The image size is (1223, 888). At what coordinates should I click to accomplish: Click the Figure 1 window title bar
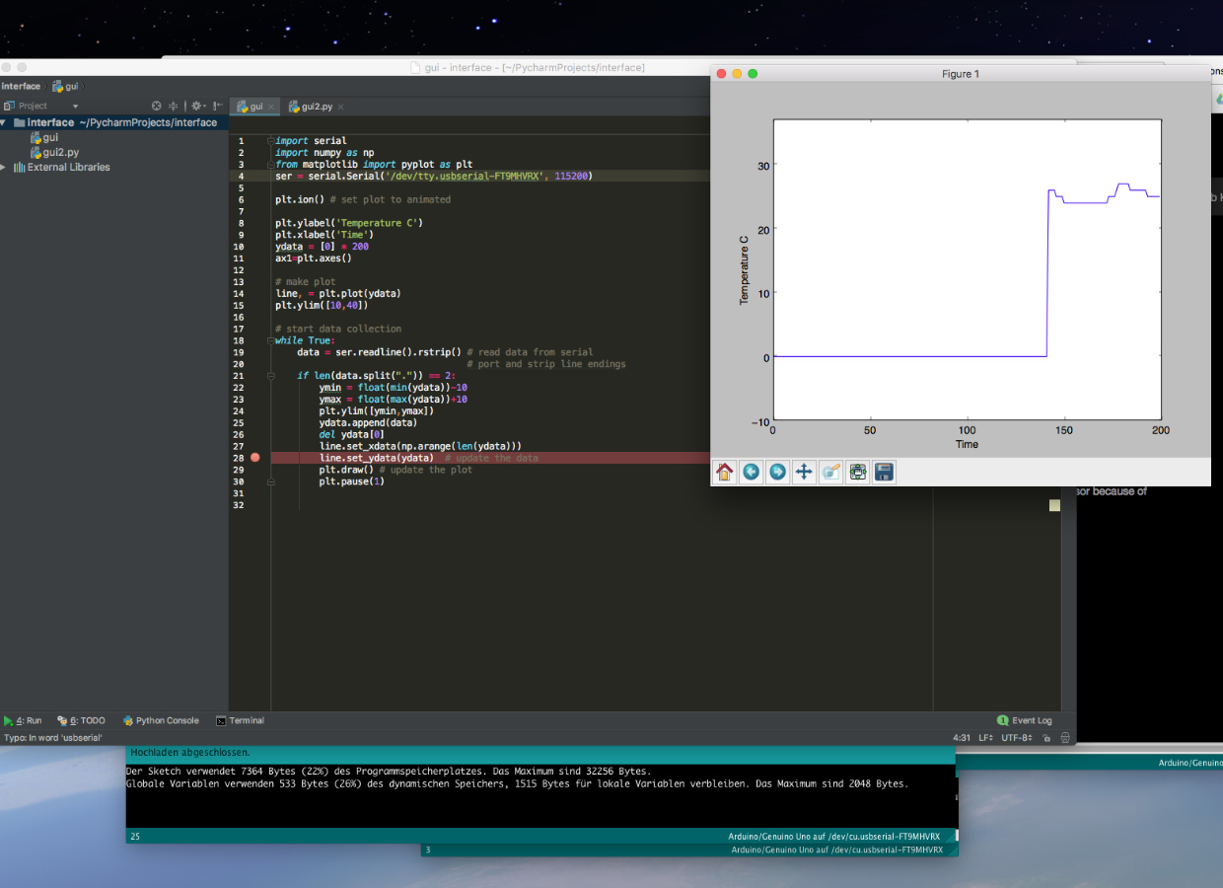[961, 74]
